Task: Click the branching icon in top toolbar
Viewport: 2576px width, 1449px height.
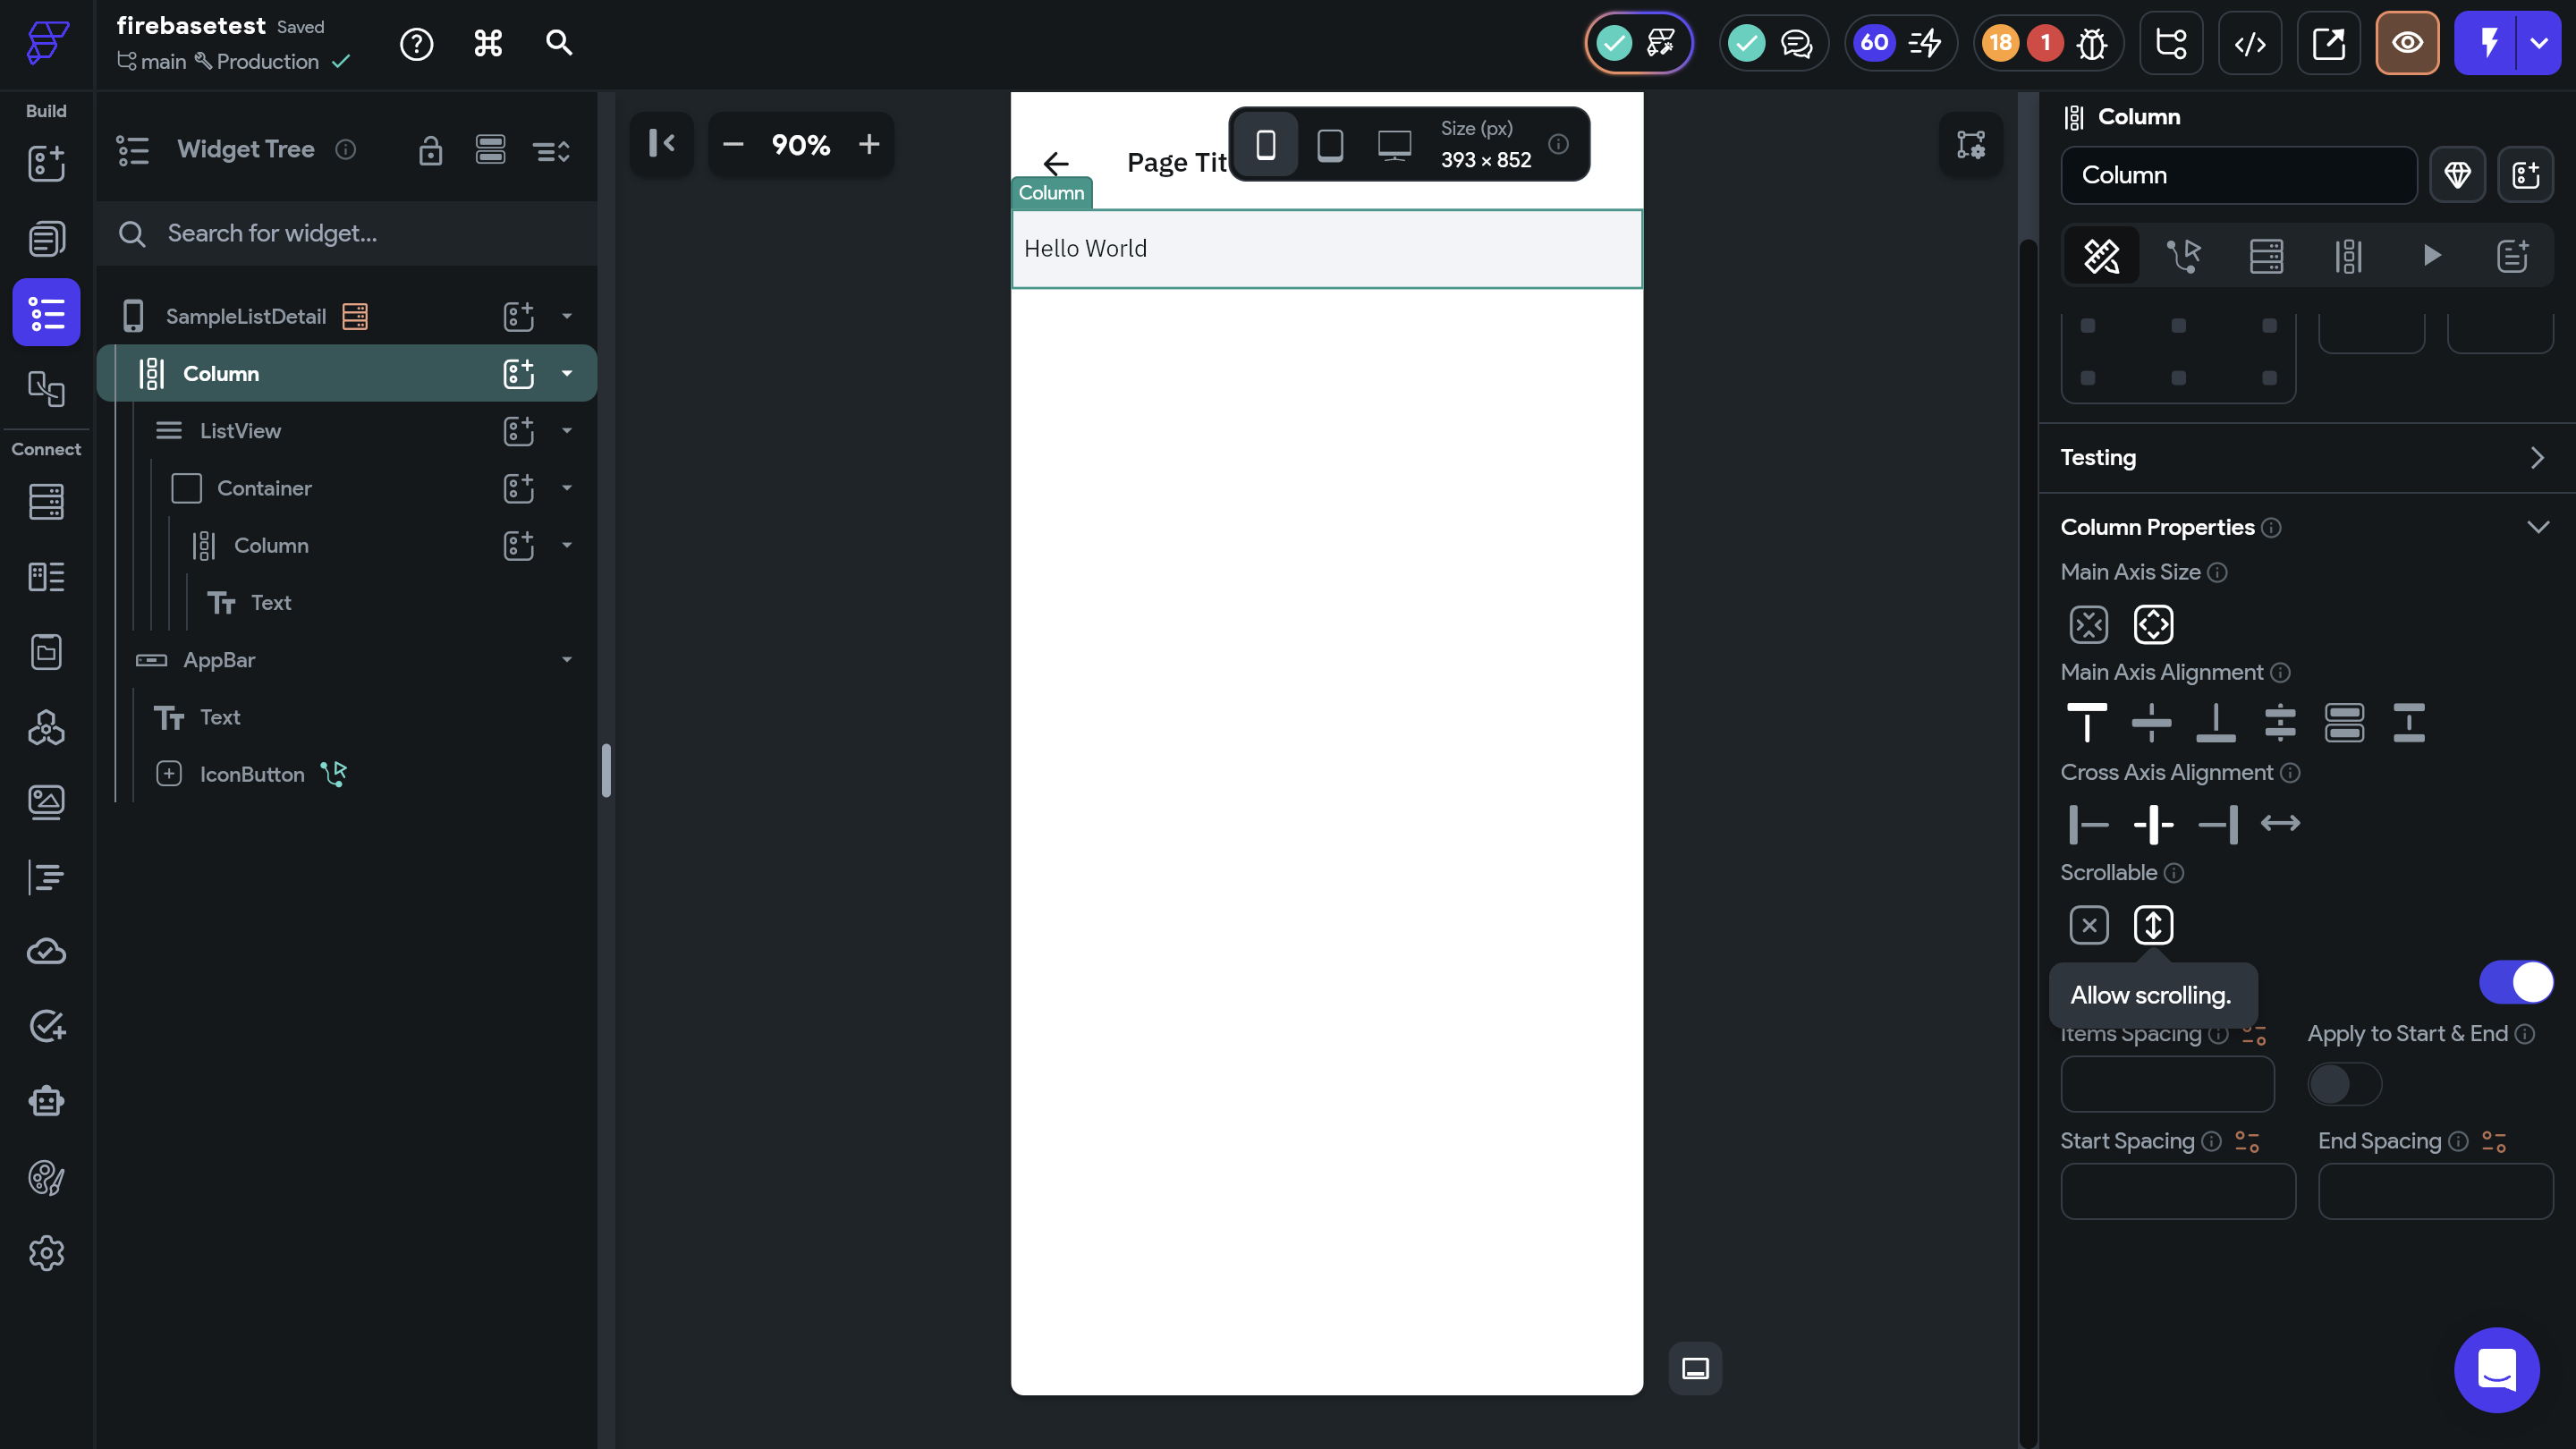Action: (2171, 43)
